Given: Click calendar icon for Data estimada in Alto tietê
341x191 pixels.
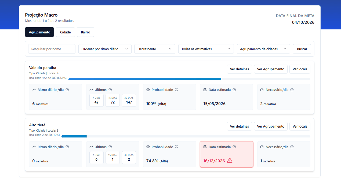Looking at the screenshot, I should tap(205, 147).
